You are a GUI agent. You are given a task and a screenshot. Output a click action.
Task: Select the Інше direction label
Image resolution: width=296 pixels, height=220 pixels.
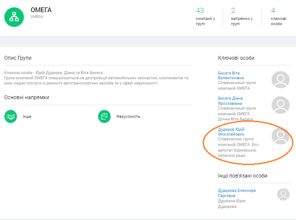click(x=27, y=116)
